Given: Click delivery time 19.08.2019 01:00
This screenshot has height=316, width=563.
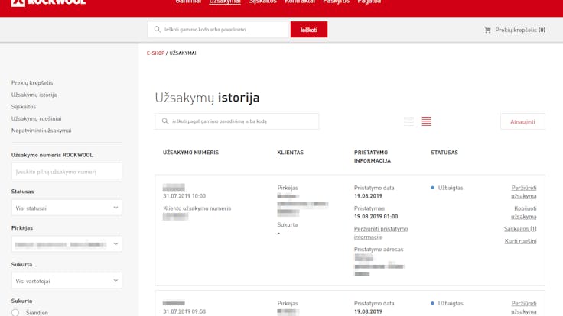Looking at the screenshot, I should [376, 217].
